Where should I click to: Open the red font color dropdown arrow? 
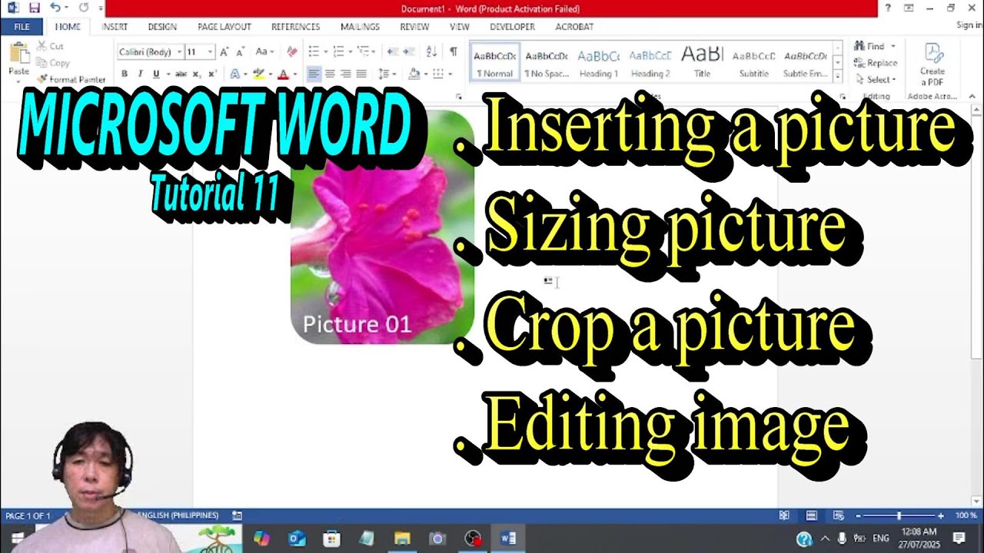(x=294, y=75)
